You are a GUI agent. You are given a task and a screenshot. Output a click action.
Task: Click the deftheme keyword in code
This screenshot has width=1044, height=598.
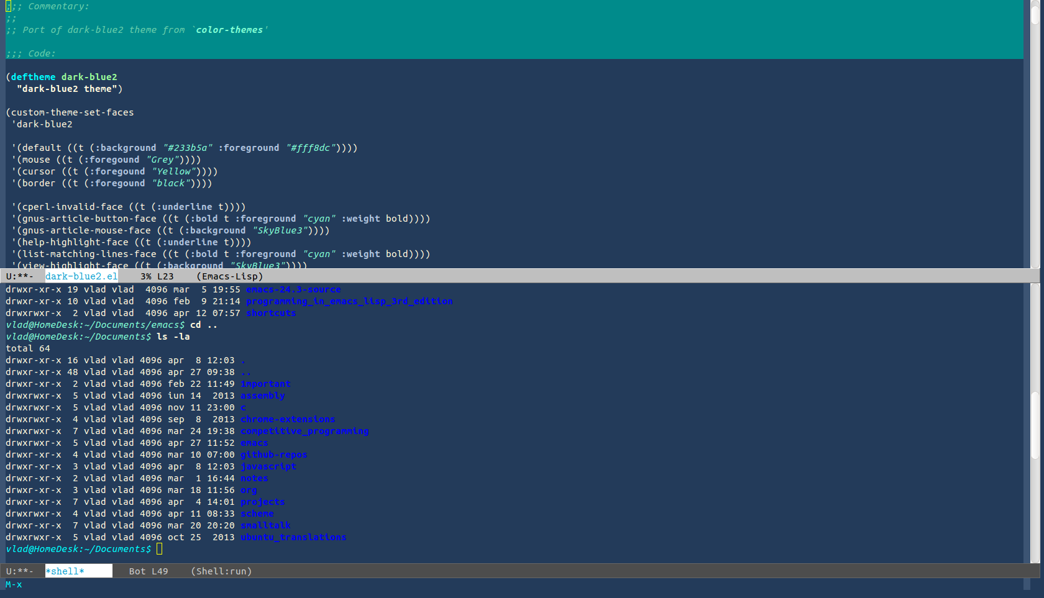point(33,77)
